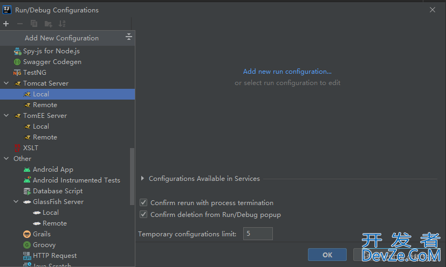Click the Database Script icon
The width and height of the screenshot is (446, 267).
coord(27,191)
